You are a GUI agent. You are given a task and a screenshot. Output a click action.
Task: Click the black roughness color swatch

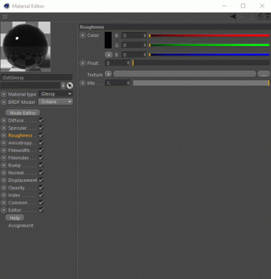tap(108, 40)
